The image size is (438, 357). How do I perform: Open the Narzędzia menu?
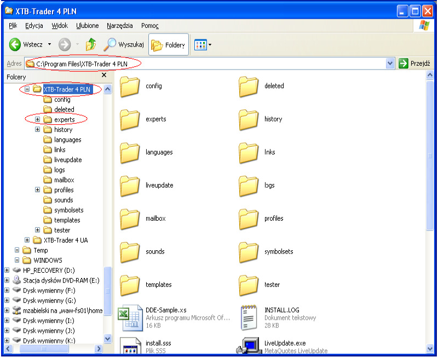[119, 26]
